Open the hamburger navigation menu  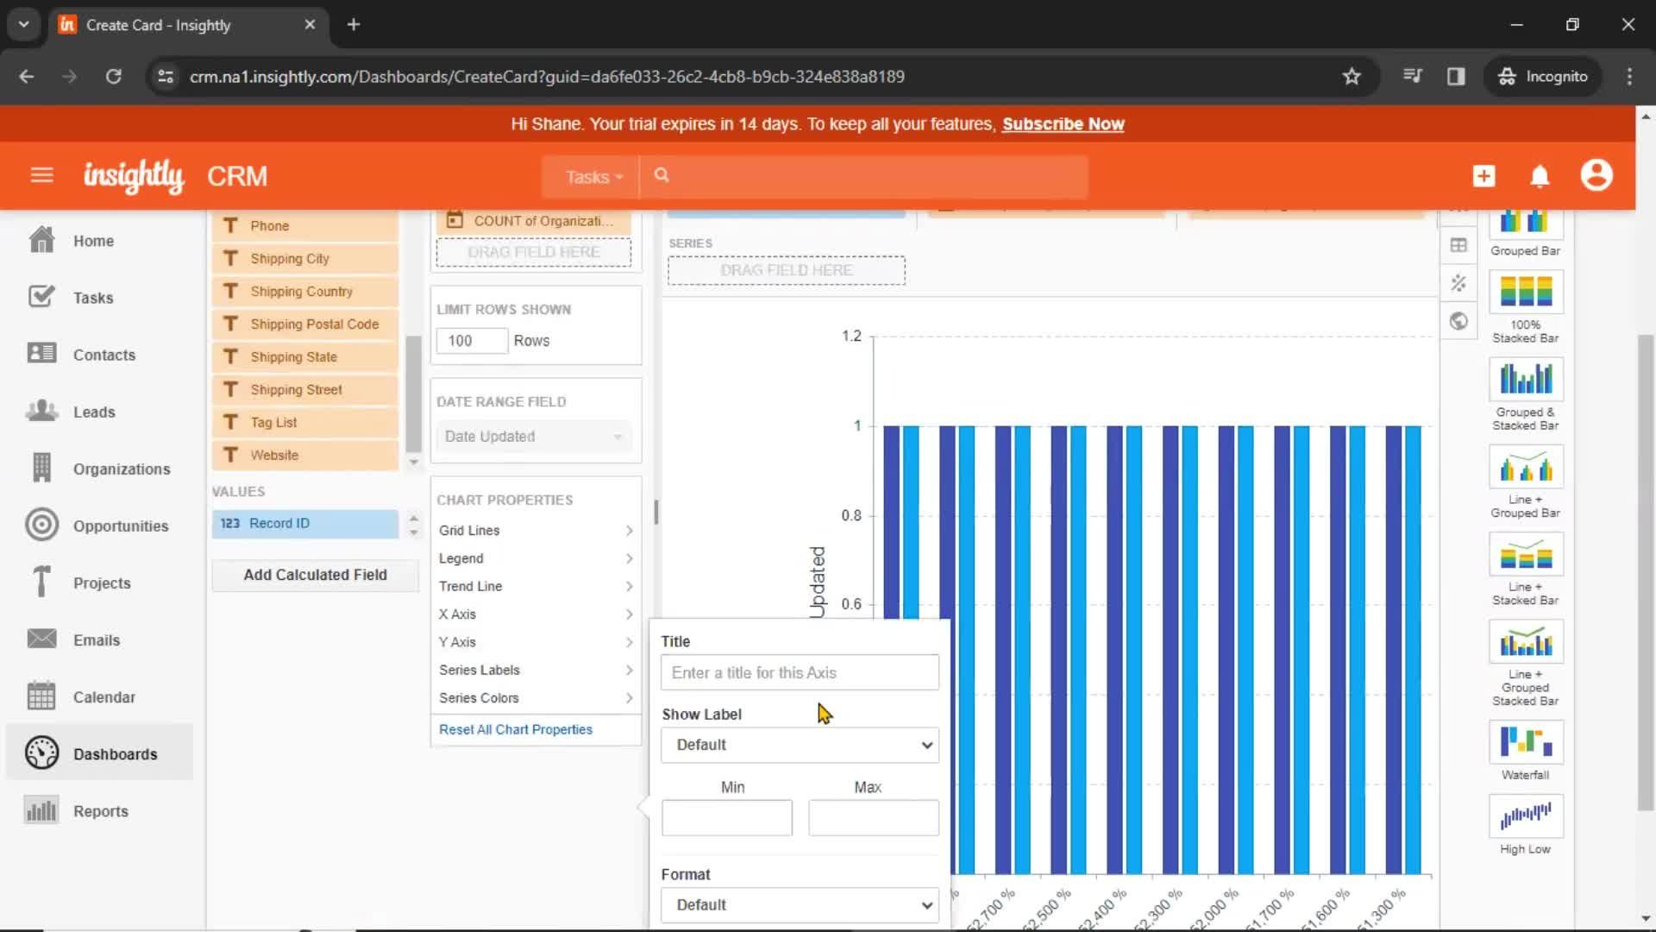(41, 176)
